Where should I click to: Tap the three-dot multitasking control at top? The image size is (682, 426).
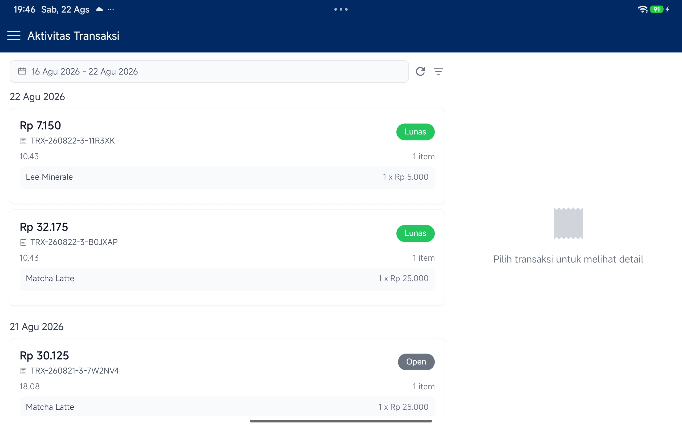[341, 9]
